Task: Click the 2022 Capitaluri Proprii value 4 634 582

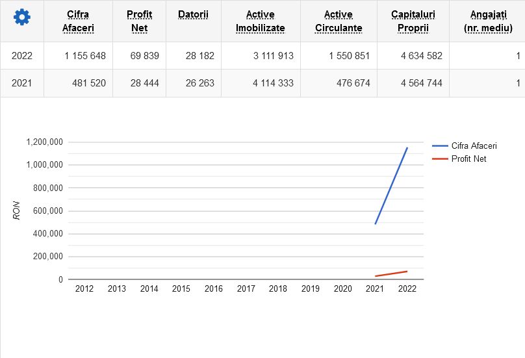Action: point(421,56)
